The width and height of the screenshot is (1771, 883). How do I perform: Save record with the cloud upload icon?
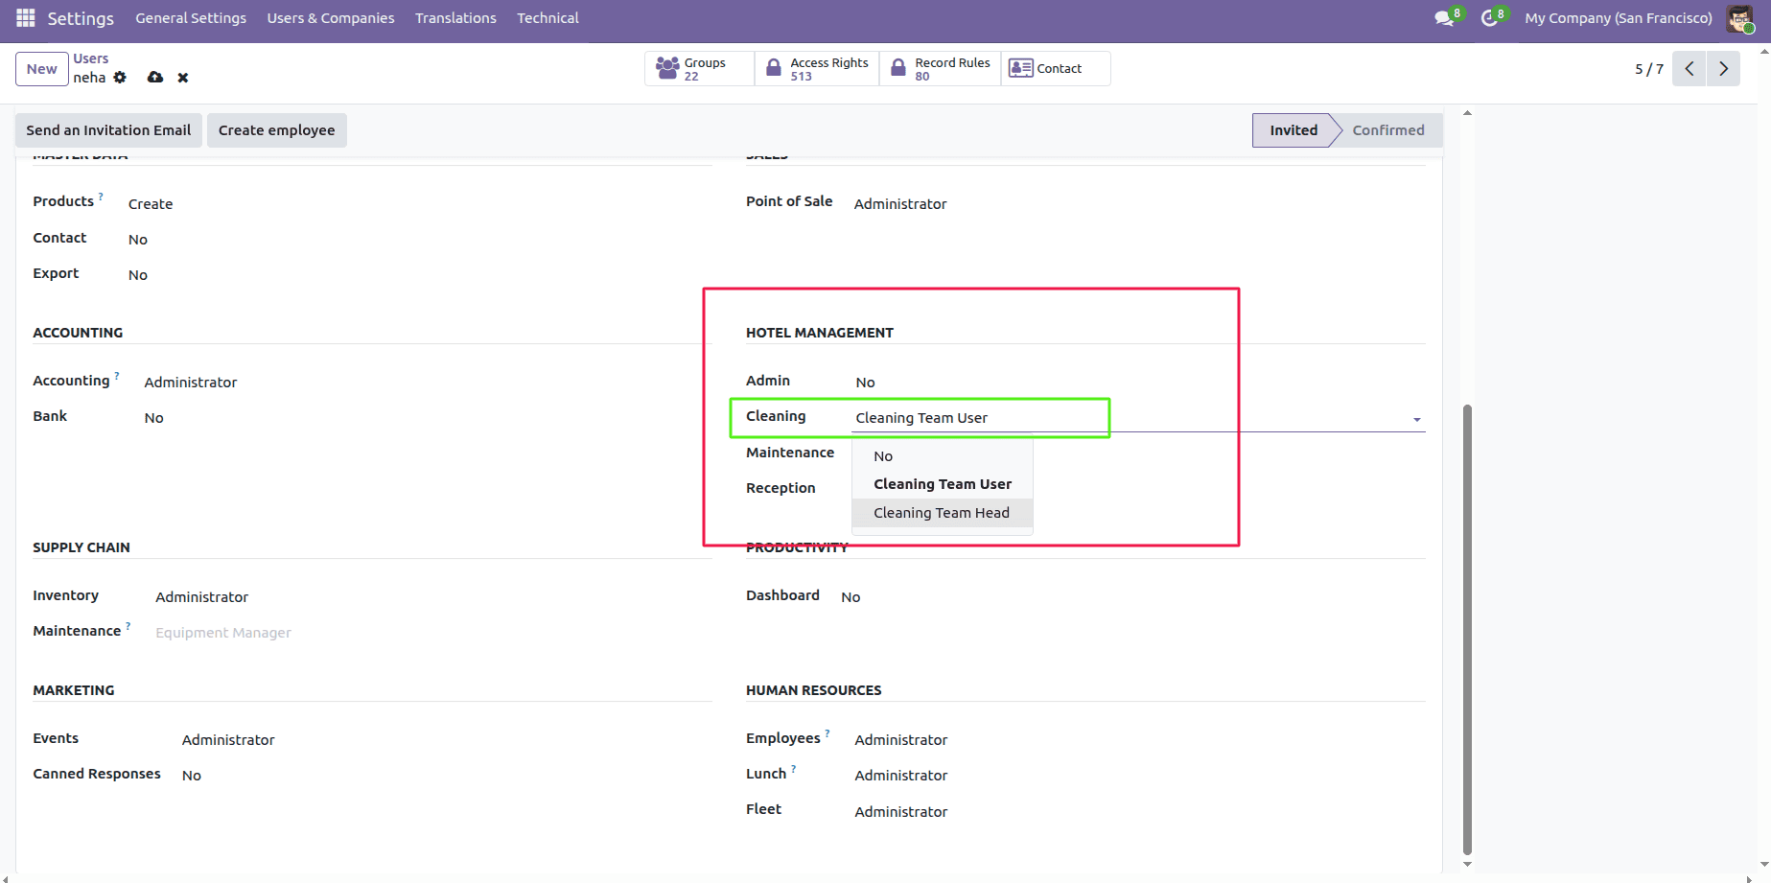coord(155,78)
